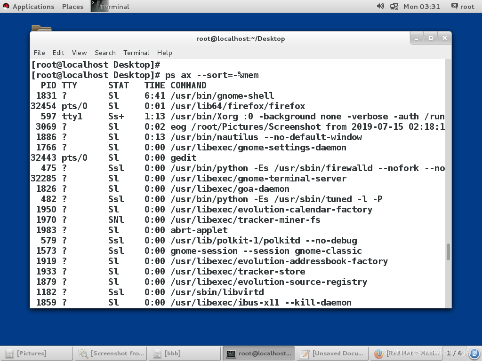This screenshot has height=361, width=482.
Task: Click the COMMAND column header
Action: tap(188, 86)
